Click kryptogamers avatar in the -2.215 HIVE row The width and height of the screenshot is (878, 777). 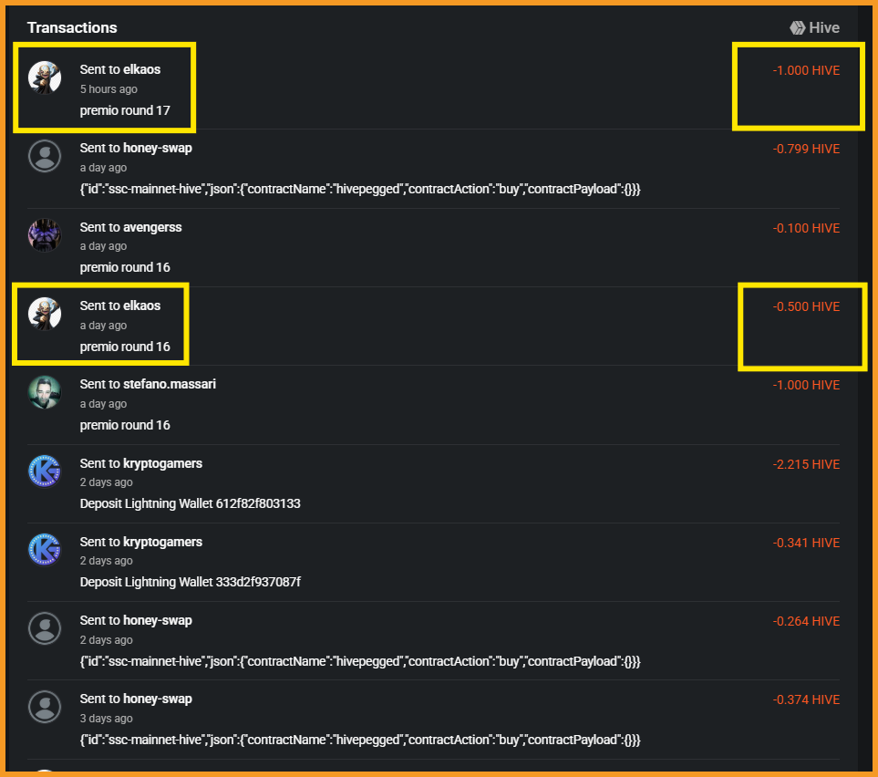[45, 471]
